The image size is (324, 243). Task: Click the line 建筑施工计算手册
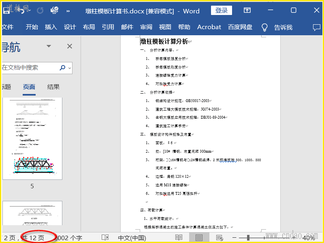(171, 126)
